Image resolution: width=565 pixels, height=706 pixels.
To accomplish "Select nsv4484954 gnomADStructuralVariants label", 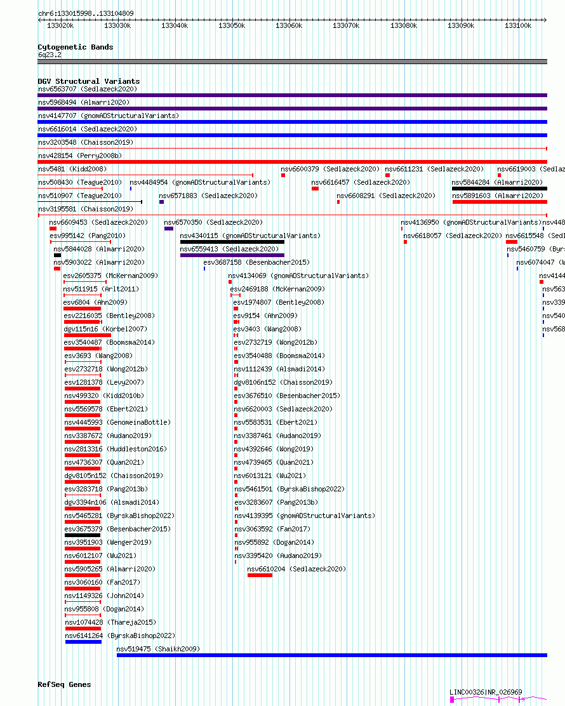I will [200, 183].
